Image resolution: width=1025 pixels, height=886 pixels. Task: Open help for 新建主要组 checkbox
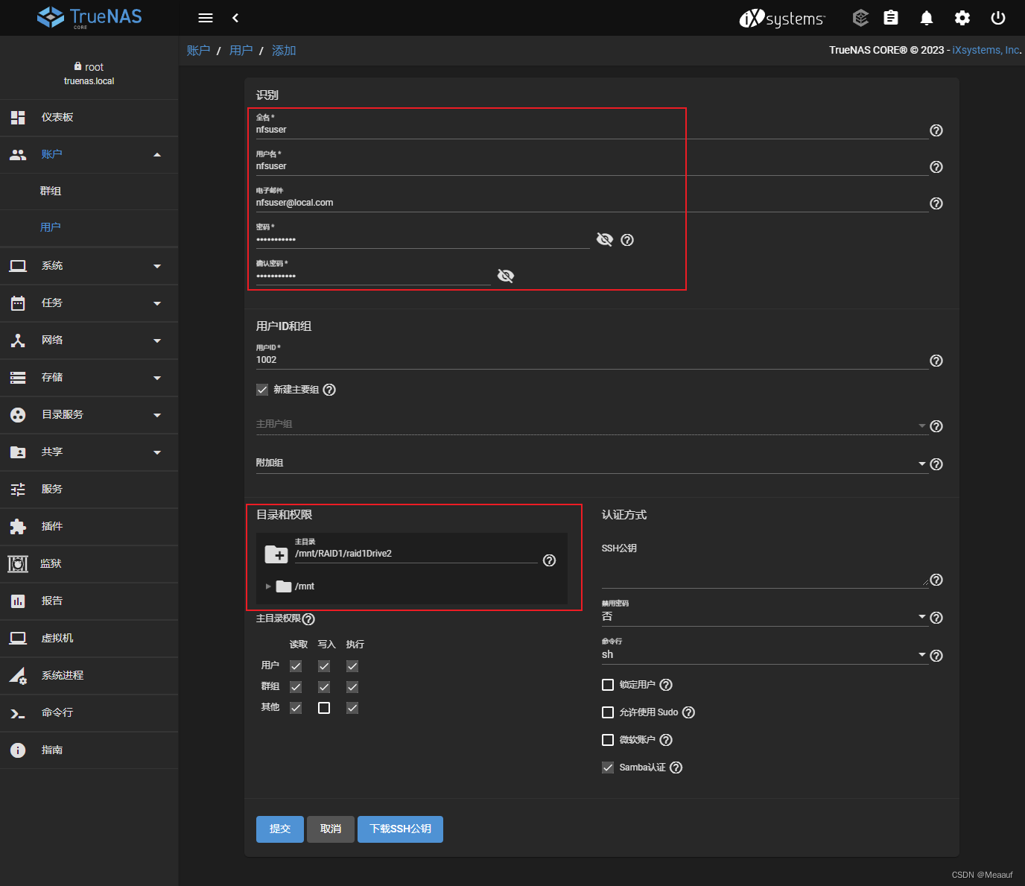tap(329, 390)
